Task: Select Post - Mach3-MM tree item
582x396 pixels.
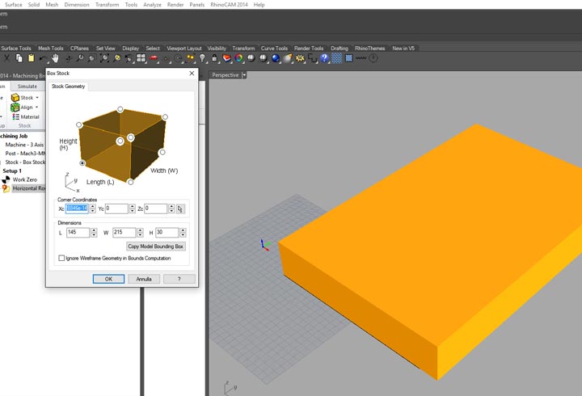Action: [25, 154]
